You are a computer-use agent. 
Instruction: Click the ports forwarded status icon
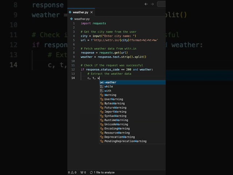pos(83,172)
